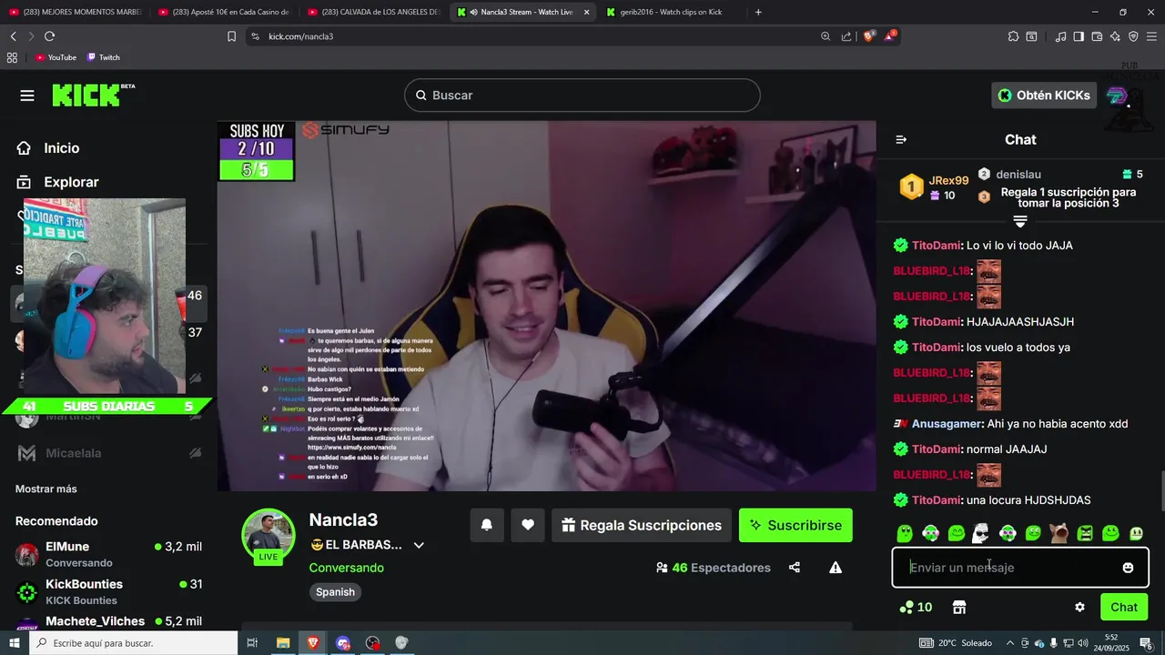
Task: Insert the sunglasses white emote
Action: point(981,533)
